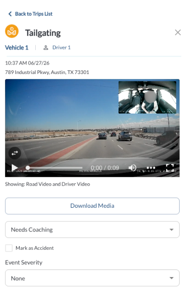
Task: Close the Tailgating event panel
Action: pos(178,33)
